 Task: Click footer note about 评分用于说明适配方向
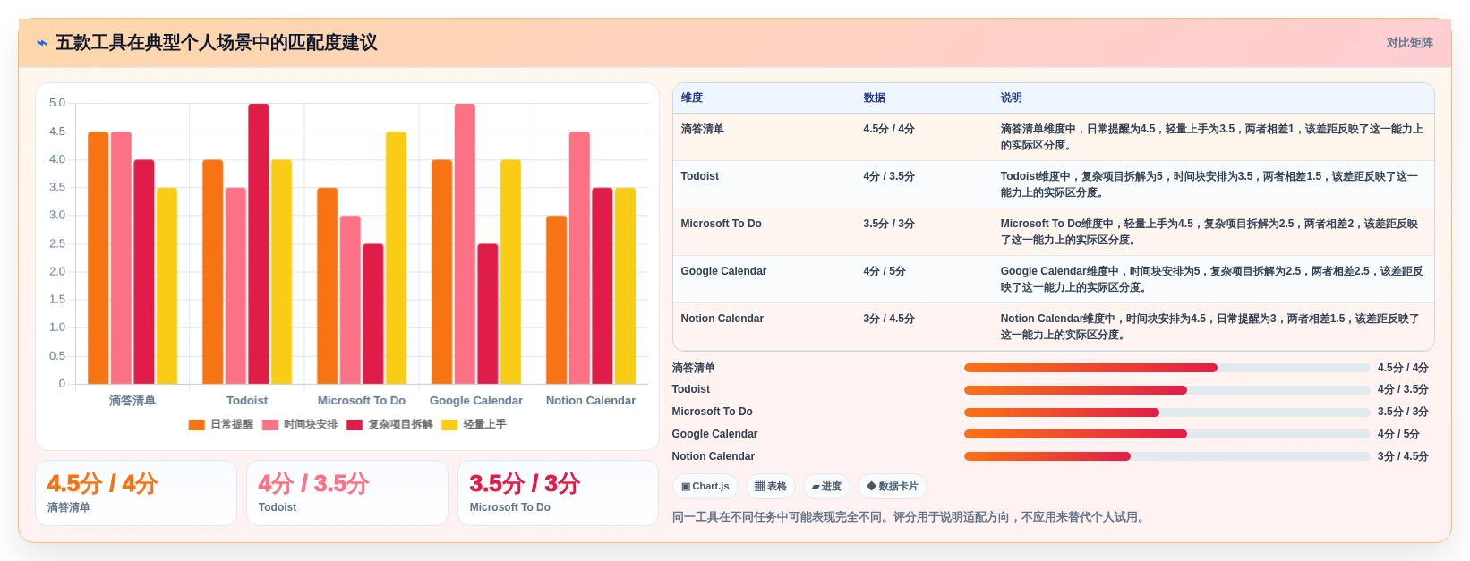(908, 517)
